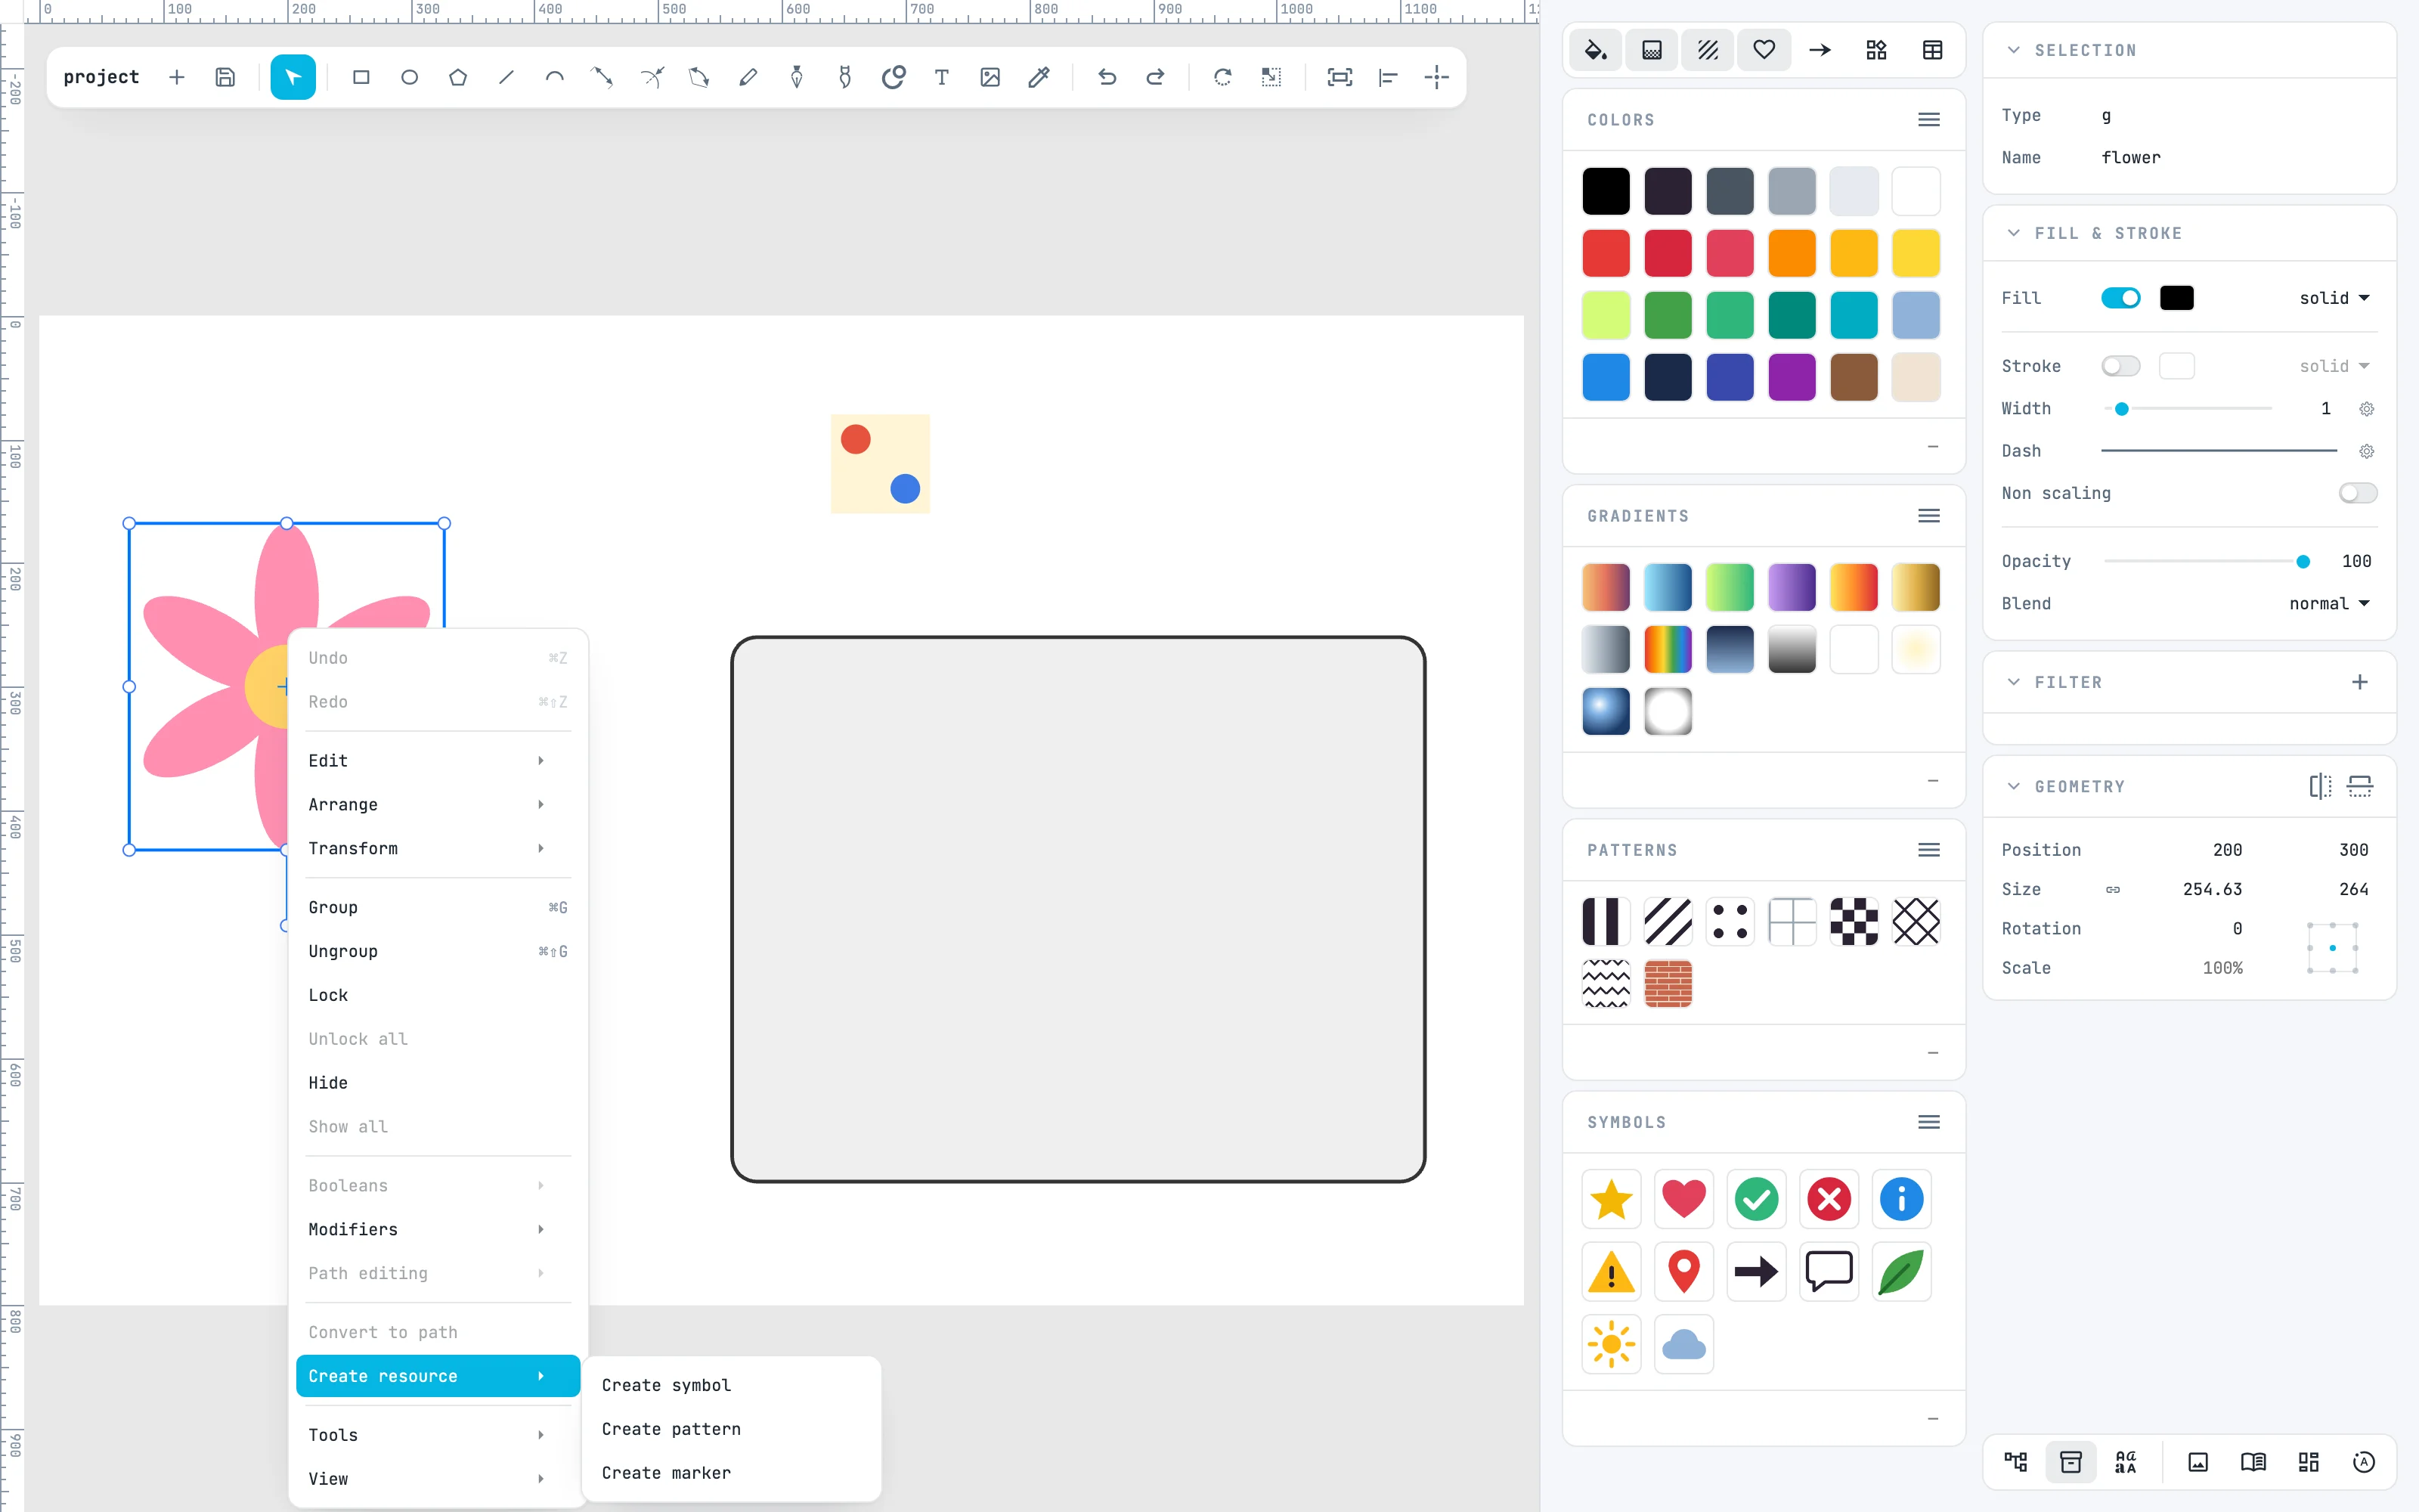The image size is (2419, 1512).
Task: Select the Image insert tool
Action: 990,77
